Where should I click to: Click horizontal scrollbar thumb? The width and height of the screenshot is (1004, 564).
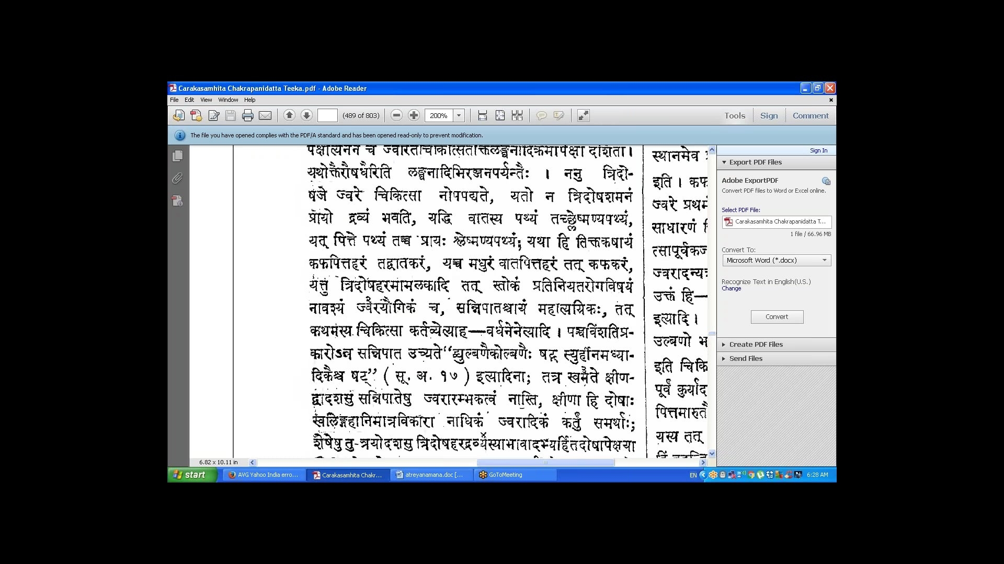[x=545, y=462]
